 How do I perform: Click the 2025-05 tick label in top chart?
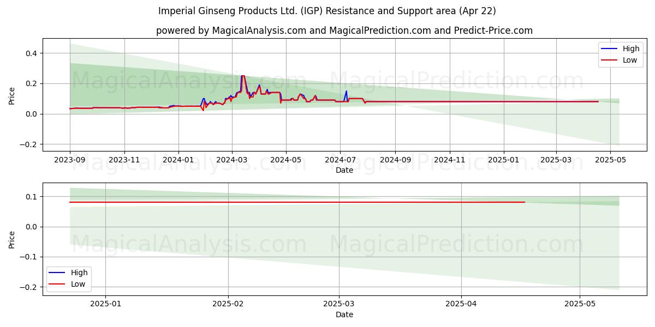pos(611,160)
